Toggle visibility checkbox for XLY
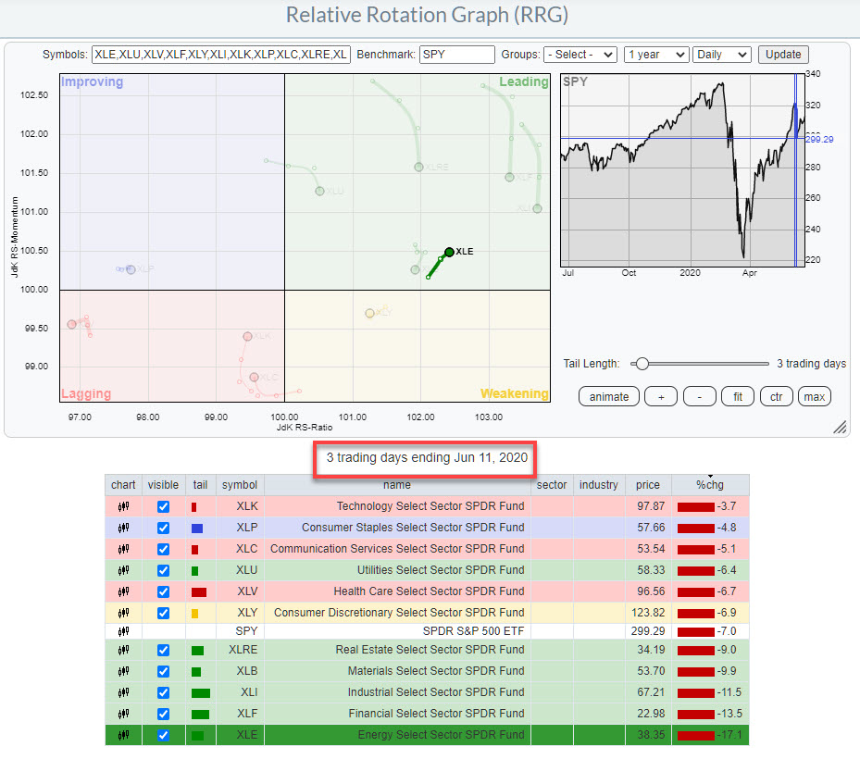This screenshot has height=759, width=860. pyautogui.click(x=163, y=612)
